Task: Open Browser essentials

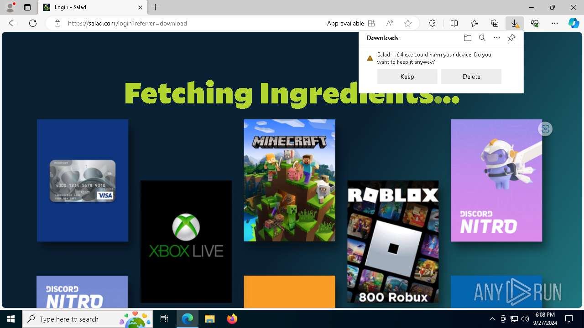Action: pos(535,23)
